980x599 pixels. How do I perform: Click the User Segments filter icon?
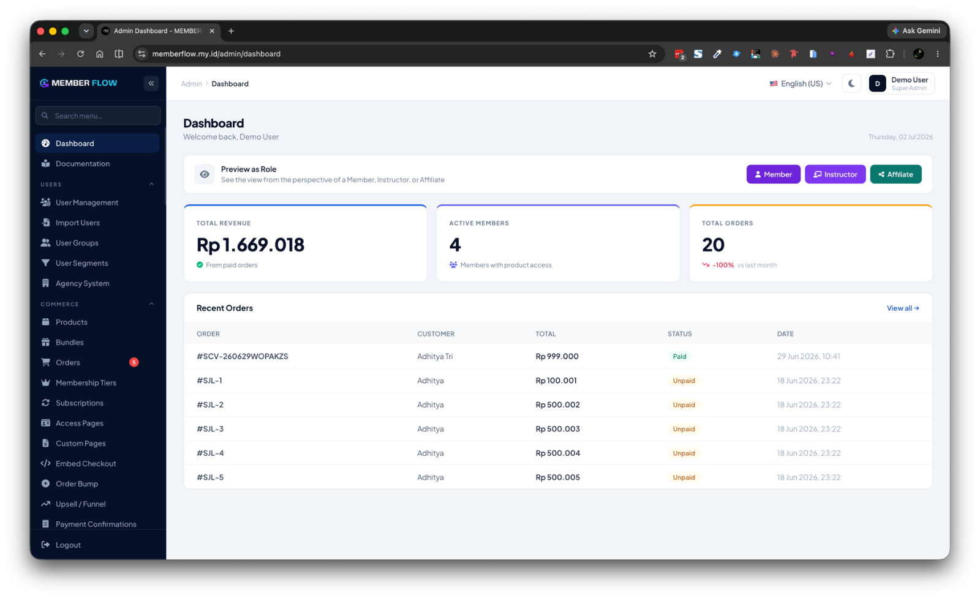(x=45, y=263)
